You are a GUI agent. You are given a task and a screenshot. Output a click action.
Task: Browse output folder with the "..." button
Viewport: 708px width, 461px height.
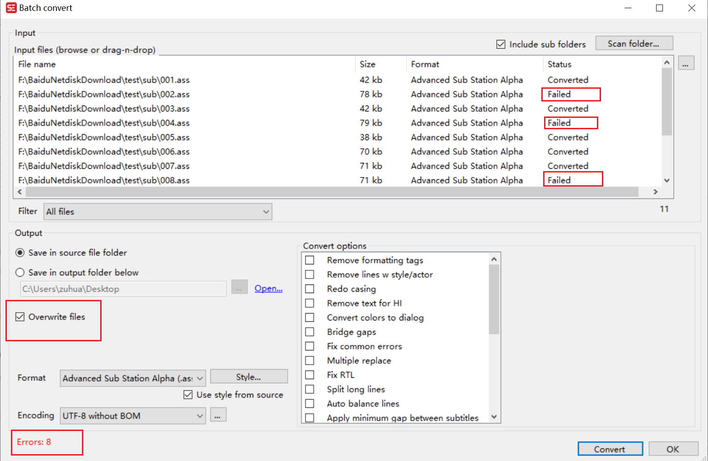point(239,288)
